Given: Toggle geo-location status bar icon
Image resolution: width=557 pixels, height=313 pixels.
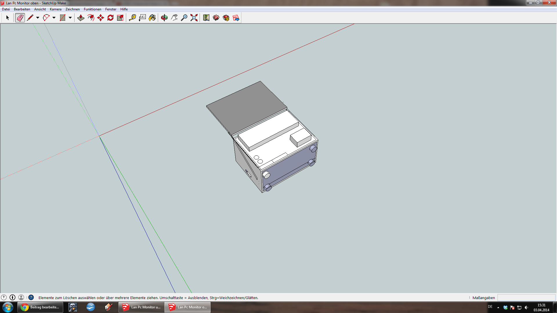Looking at the screenshot, I should pos(4,297).
